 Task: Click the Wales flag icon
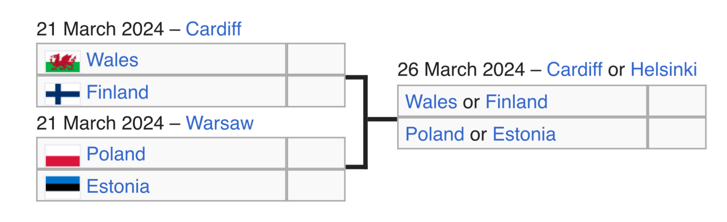[x=62, y=61]
